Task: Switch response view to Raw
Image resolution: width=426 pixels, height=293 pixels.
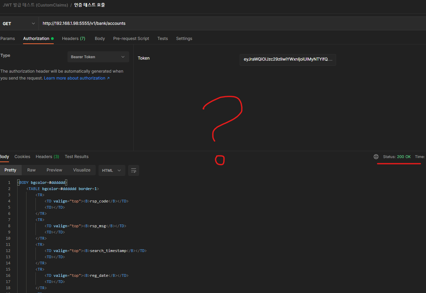Action: coord(31,170)
